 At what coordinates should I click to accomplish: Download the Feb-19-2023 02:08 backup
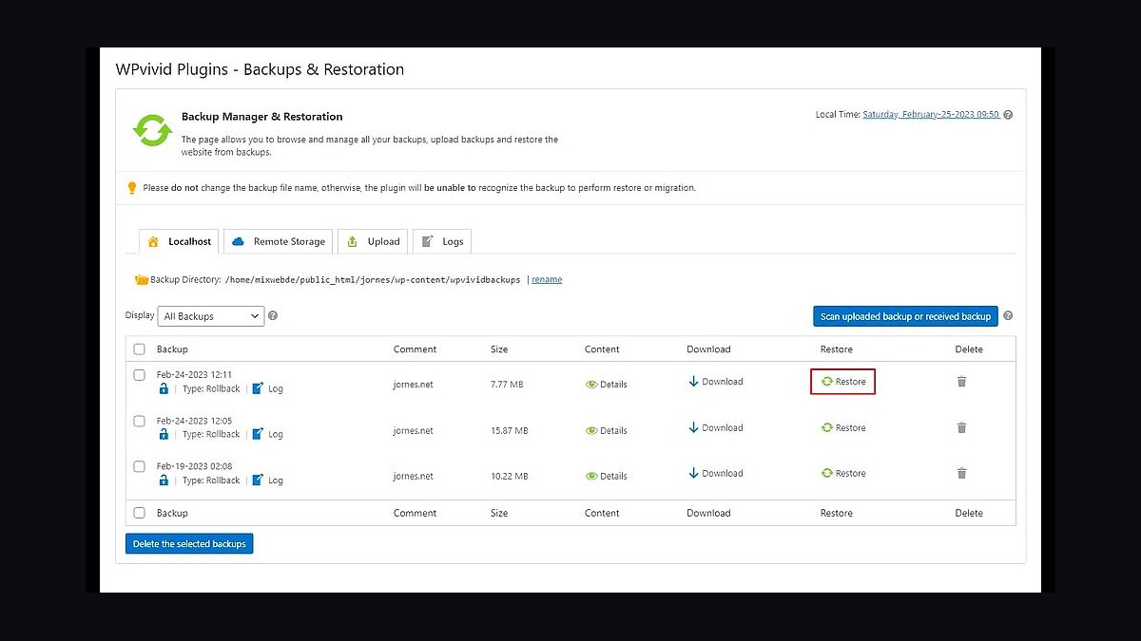coord(716,473)
